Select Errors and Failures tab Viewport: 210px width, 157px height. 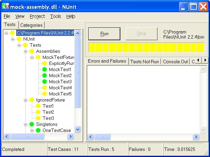coord(107,61)
